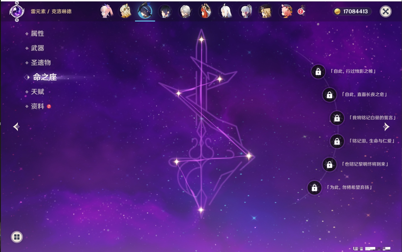Select the dark bob-haired fourth character avatar

coord(165,12)
